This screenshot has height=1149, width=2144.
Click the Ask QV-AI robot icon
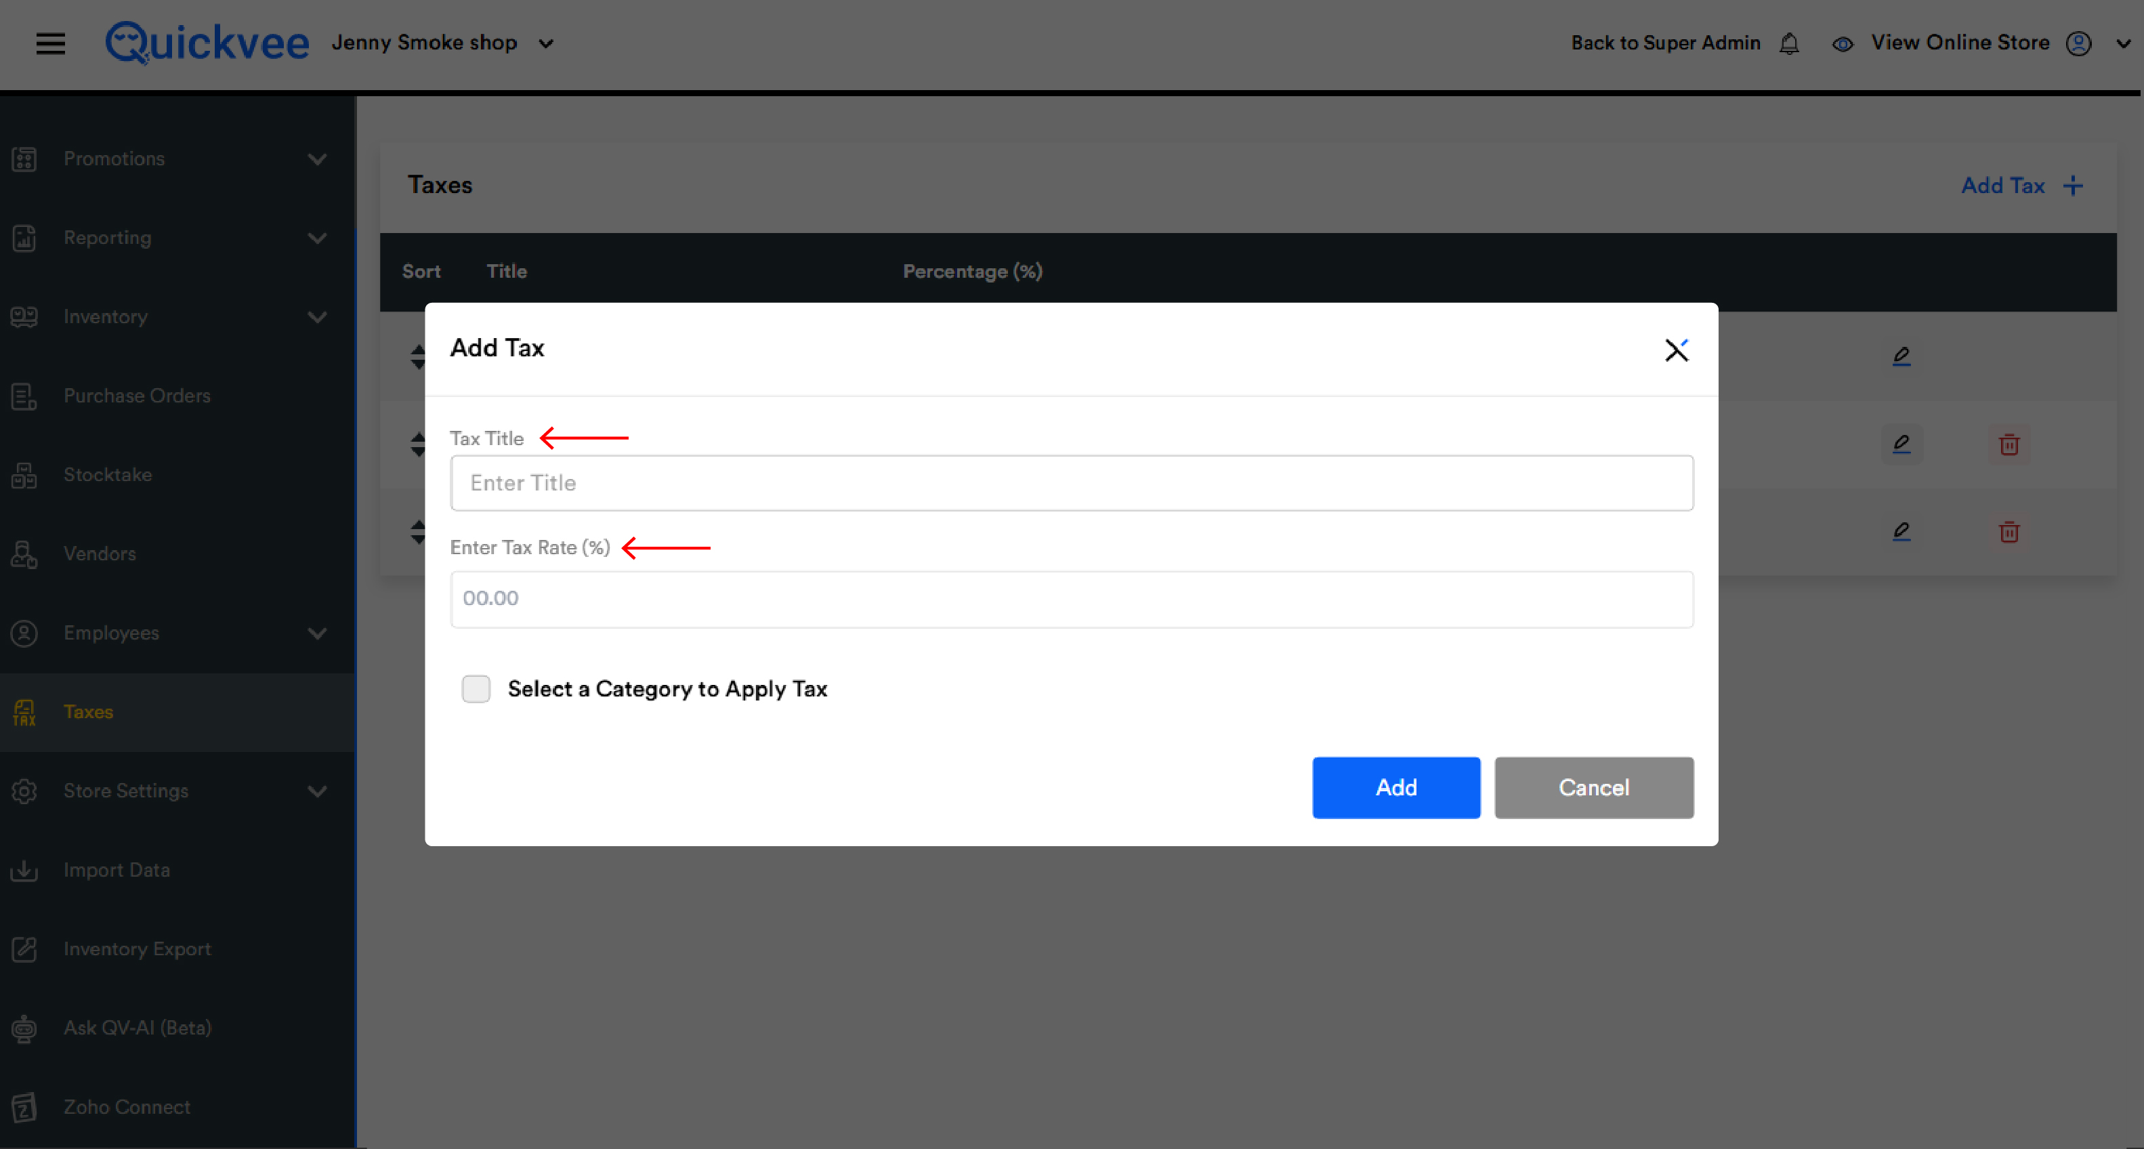click(x=24, y=1028)
